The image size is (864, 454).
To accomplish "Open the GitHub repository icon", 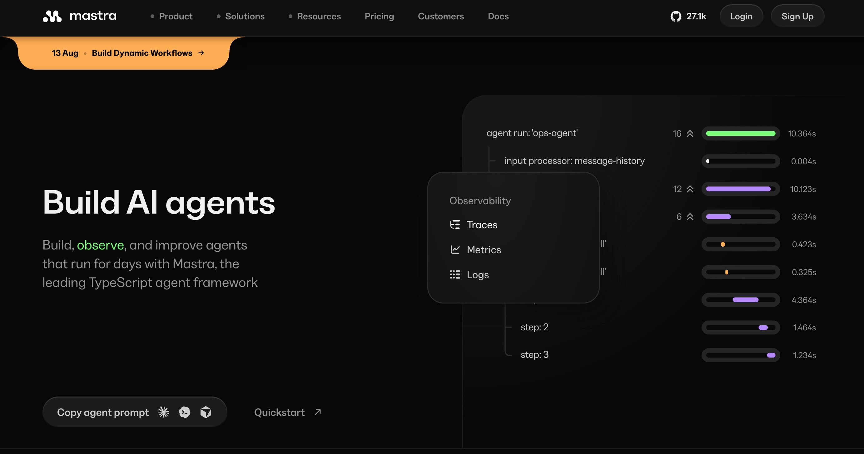I will [676, 16].
